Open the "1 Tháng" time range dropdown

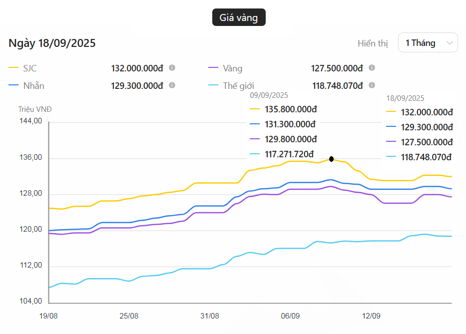click(x=428, y=43)
